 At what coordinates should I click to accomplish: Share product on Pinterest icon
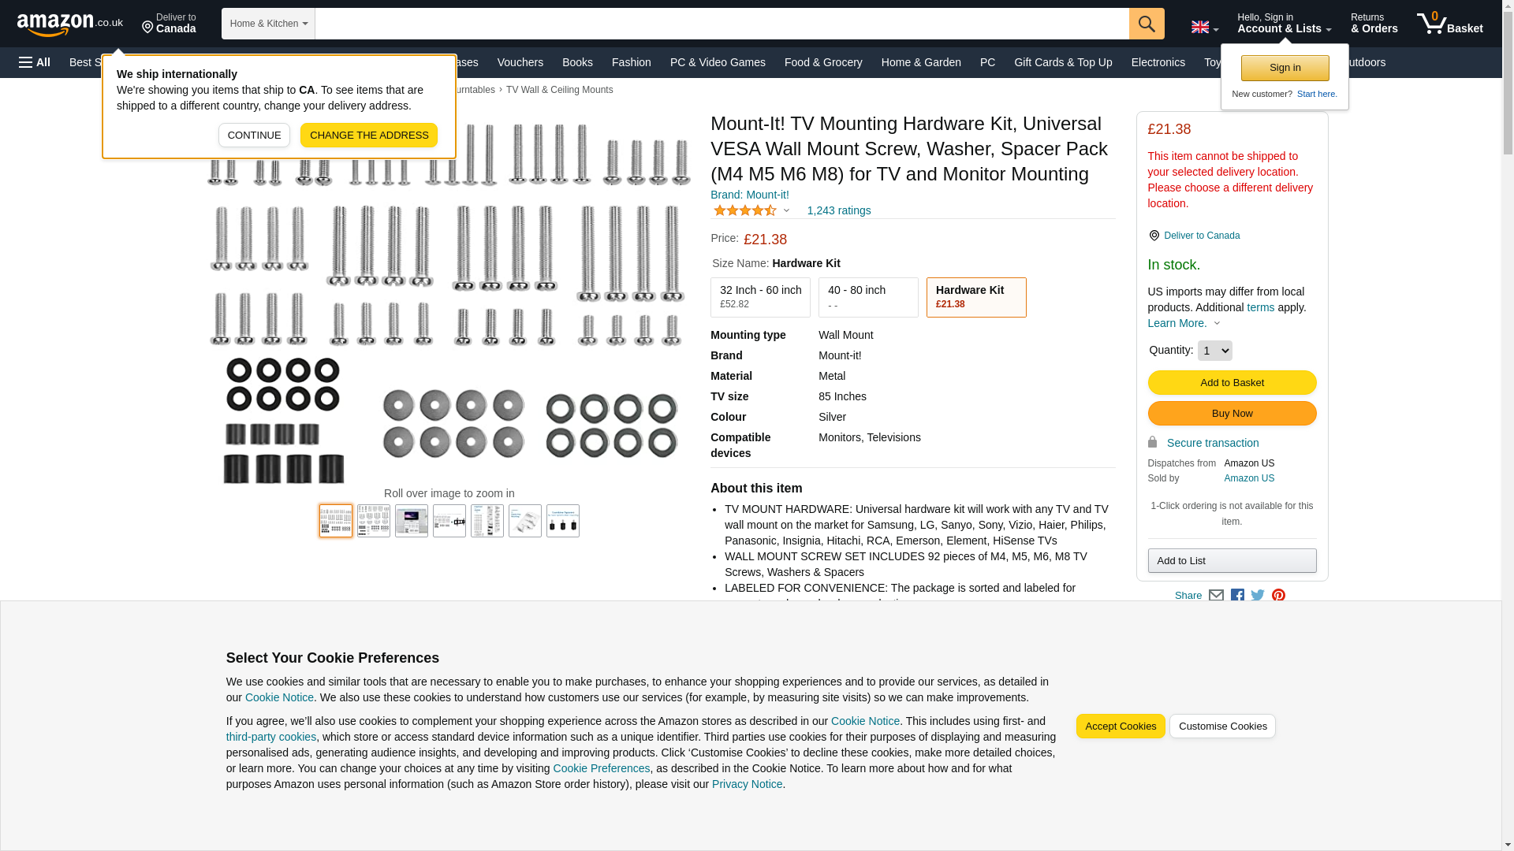pyautogui.click(x=1278, y=596)
